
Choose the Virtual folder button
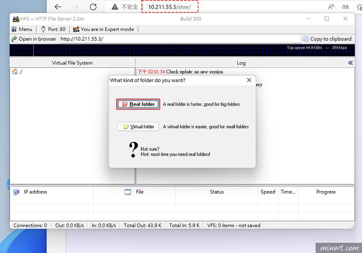coord(138,127)
